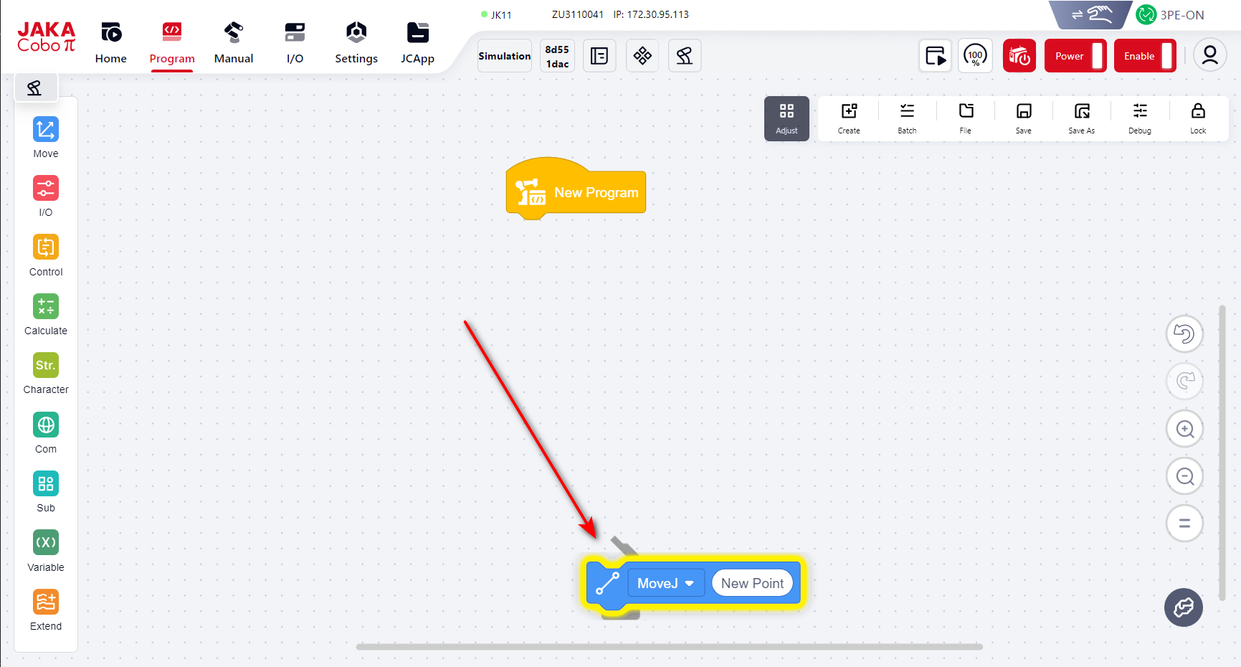This screenshot has width=1241, height=667.
Task: Toggle the robot Power switch
Action: tap(1075, 56)
